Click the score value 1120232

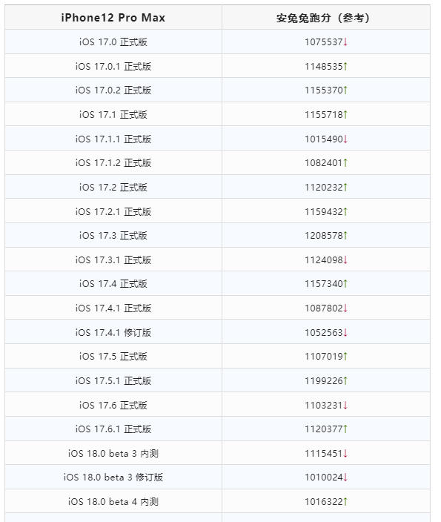pos(323,187)
